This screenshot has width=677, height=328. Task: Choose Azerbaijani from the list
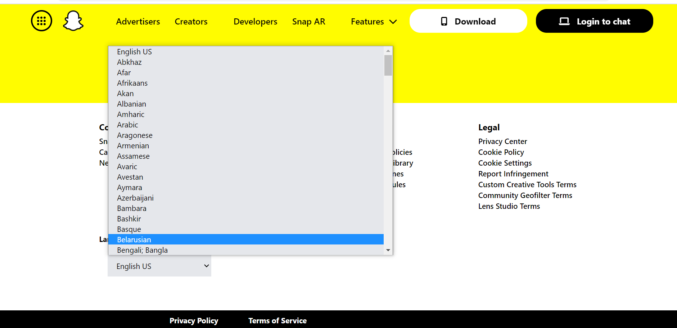(246, 198)
